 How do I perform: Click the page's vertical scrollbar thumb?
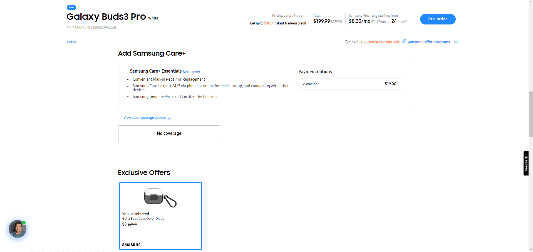(x=530, y=114)
